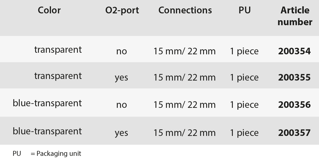Click transparent color in the 200355 row

58,76
